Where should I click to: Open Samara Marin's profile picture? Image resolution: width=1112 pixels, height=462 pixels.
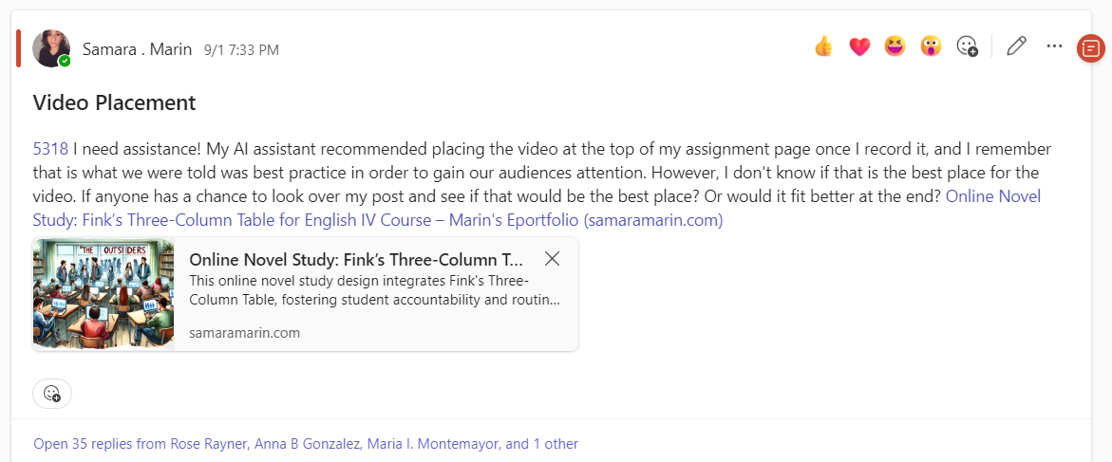tap(51, 48)
